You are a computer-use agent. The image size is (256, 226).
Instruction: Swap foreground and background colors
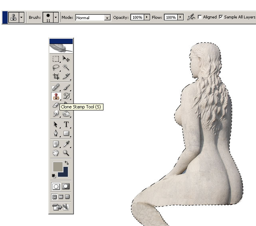[66, 163]
